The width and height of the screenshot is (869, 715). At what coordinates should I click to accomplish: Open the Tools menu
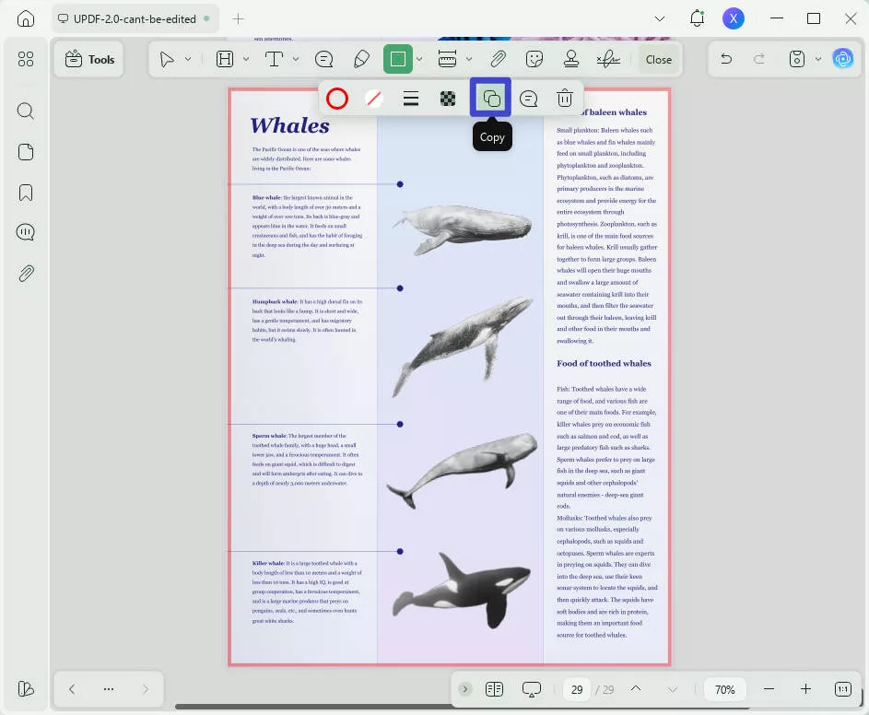coord(88,59)
